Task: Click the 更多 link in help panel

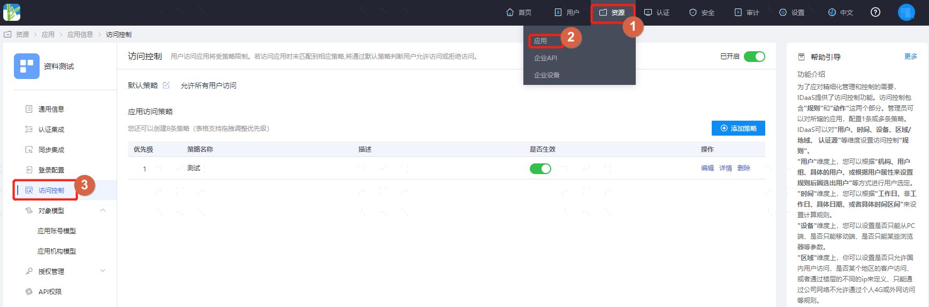Action: pyautogui.click(x=911, y=57)
